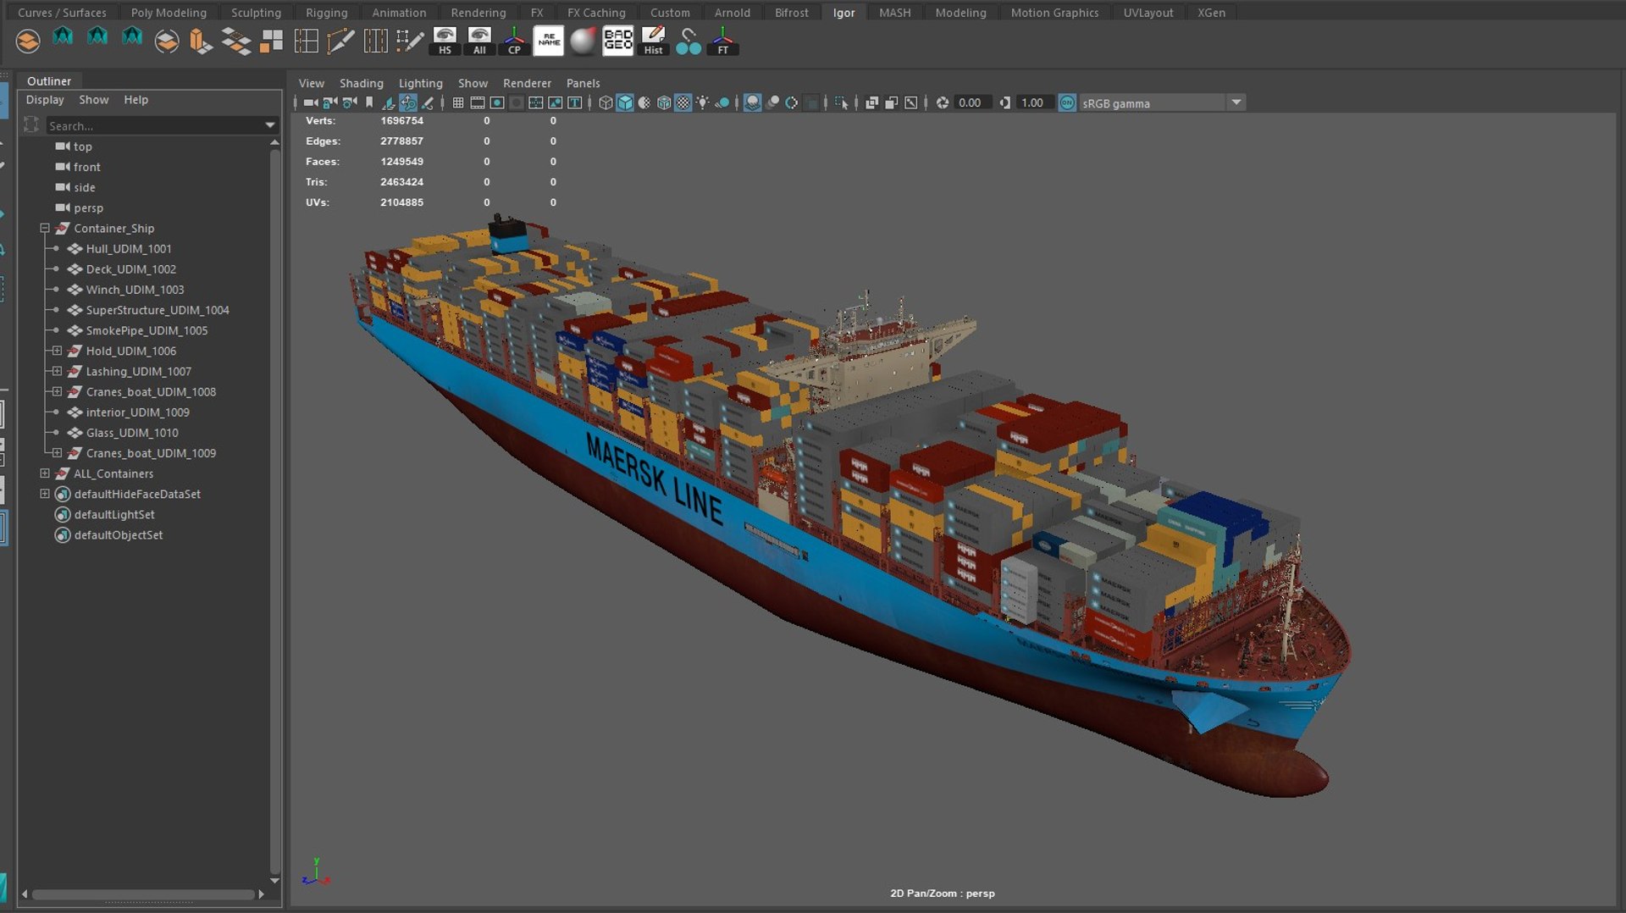The height and width of the screenshot is (913, 1626).
Task: Expand the Lashing_UDIM_1007 group
Action: 57,371
